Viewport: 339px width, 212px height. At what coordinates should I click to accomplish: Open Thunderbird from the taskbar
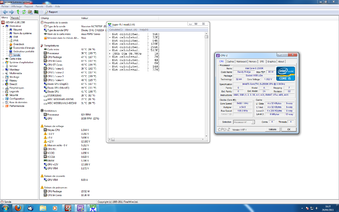[31, 208]
